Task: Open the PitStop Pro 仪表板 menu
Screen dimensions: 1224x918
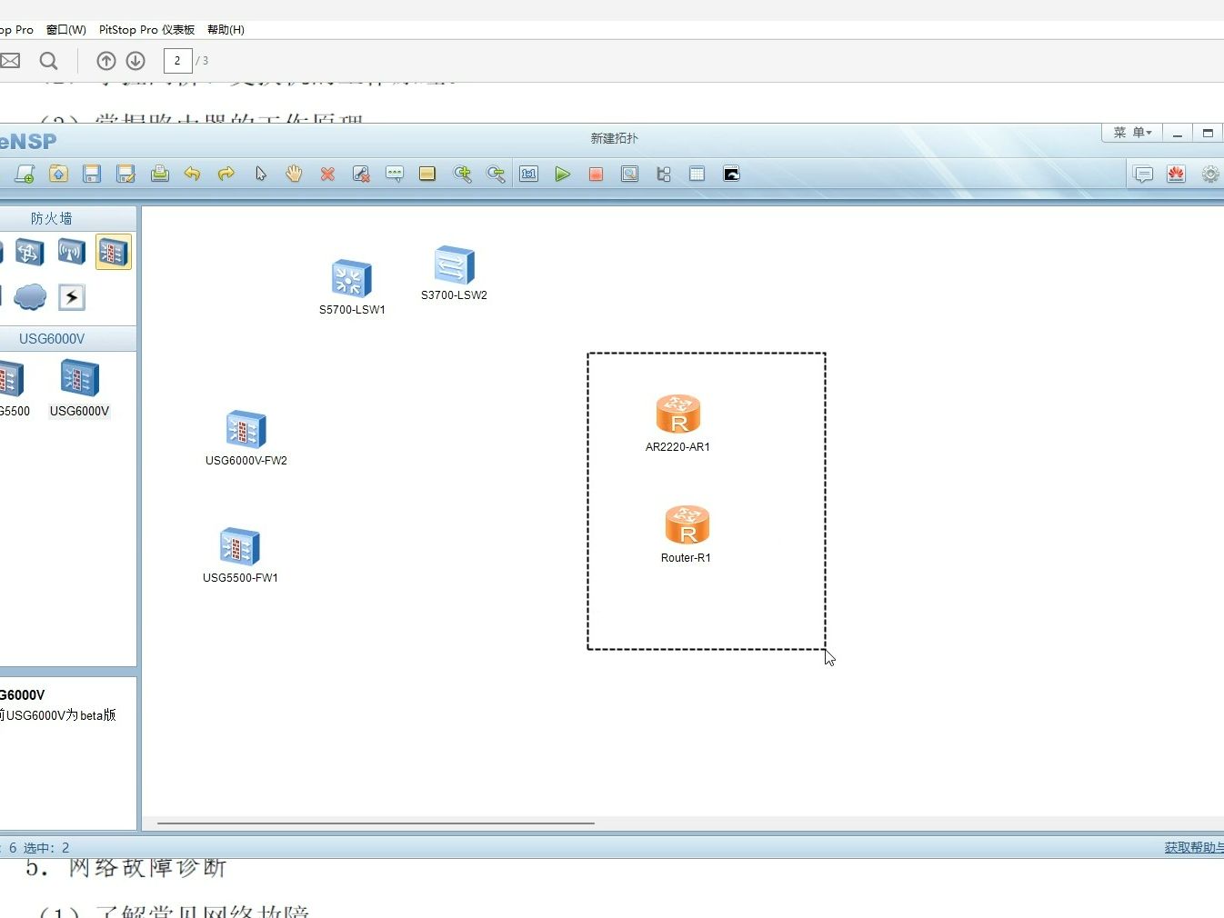Action: pyautogui.click(x=146, y=29)
